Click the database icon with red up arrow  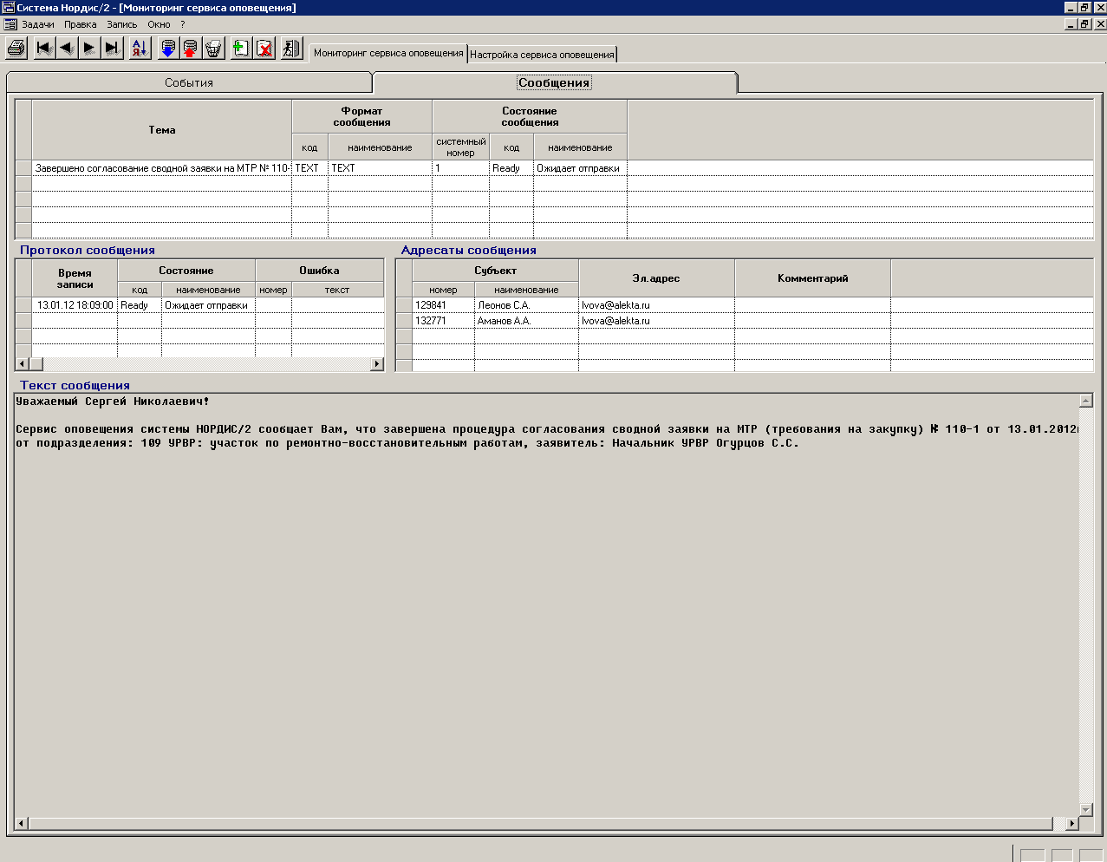click(191, 49)
